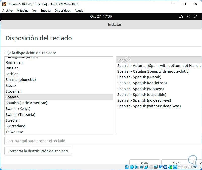
Task: Click the keyboard capture arrow icon
Action: click(x=175, y=167)
